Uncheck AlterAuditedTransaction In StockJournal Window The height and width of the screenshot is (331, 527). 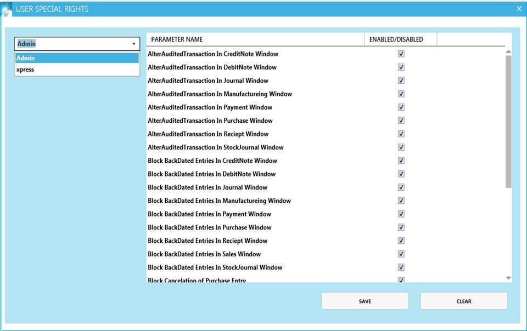tap(401, 146)
